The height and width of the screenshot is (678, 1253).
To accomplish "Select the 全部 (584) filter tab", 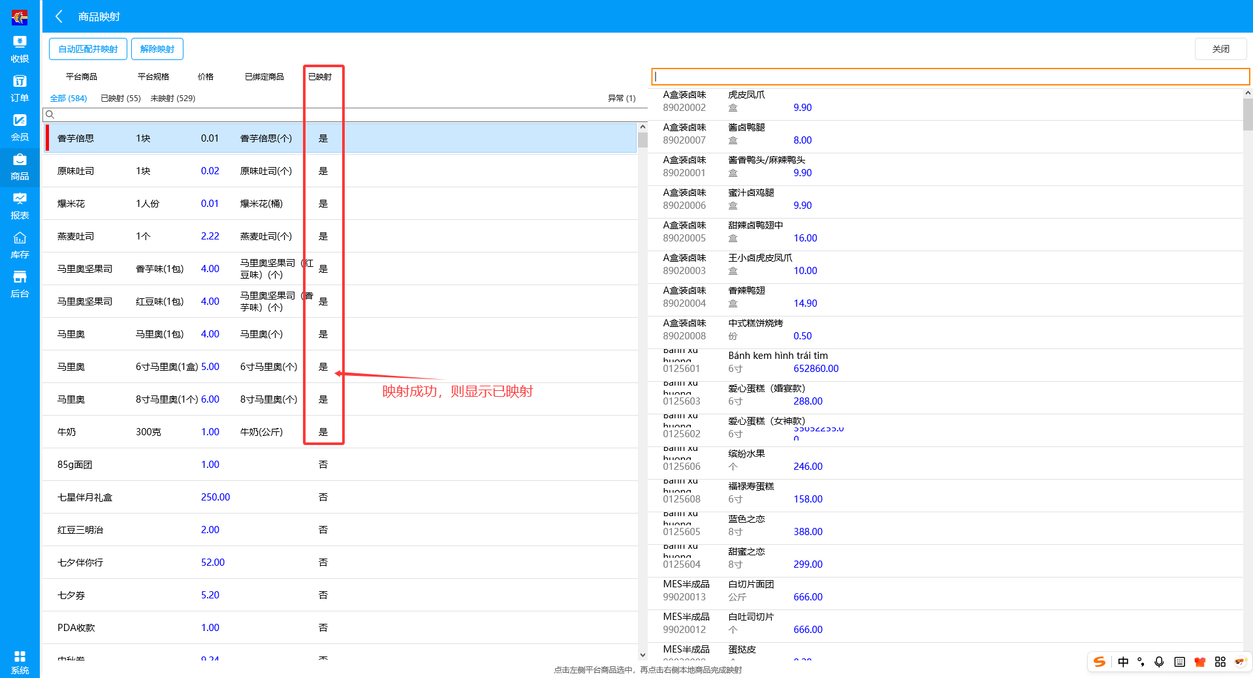I will click(69, 99).
